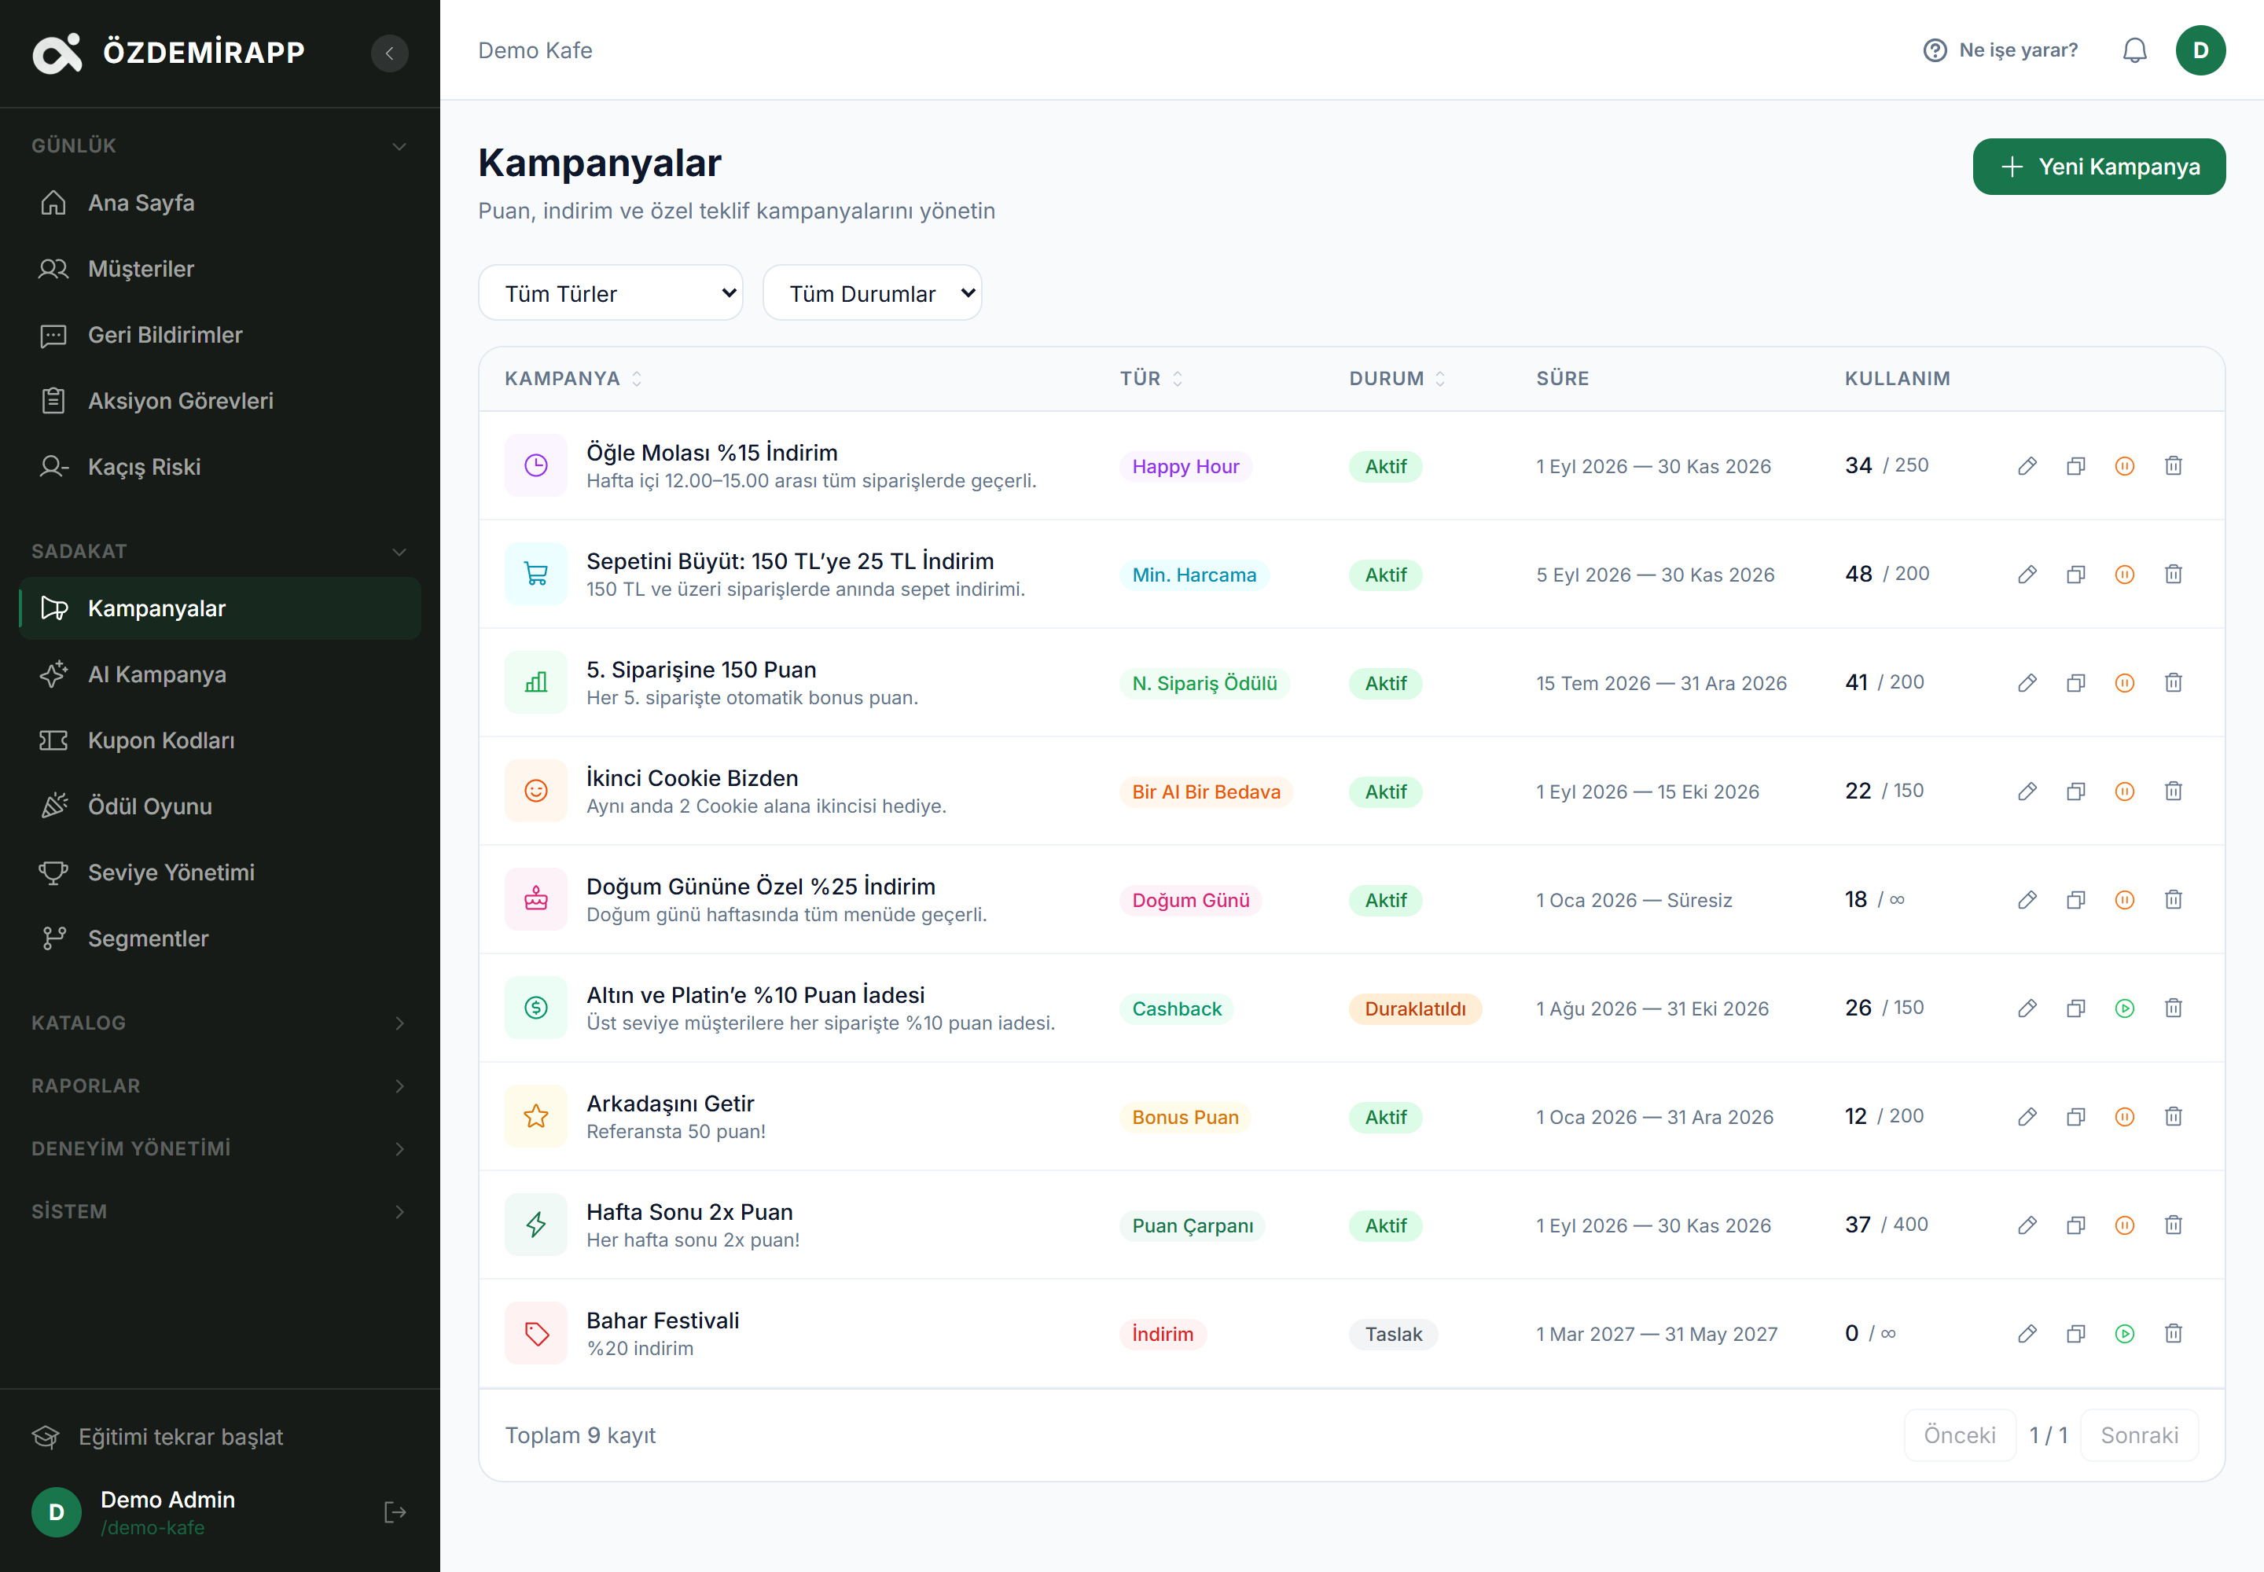Delete the Arkadaşını Getir campaign
Screen dimensions: 2264x1572
tap(2174, 1116)
